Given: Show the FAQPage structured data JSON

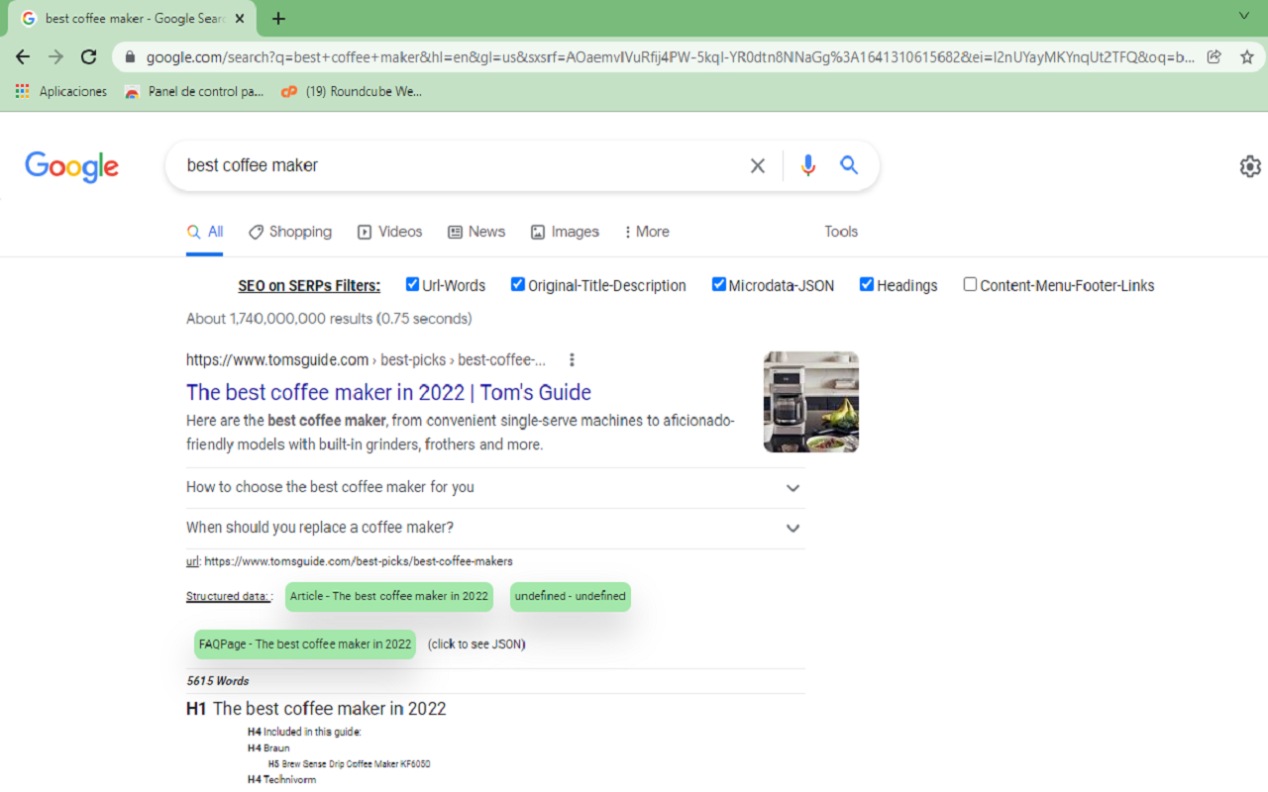Looking at the screenshot, I should click(x=305, y=644).
